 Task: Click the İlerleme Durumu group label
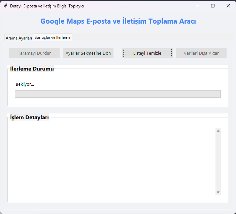click(x=32, y=69)
